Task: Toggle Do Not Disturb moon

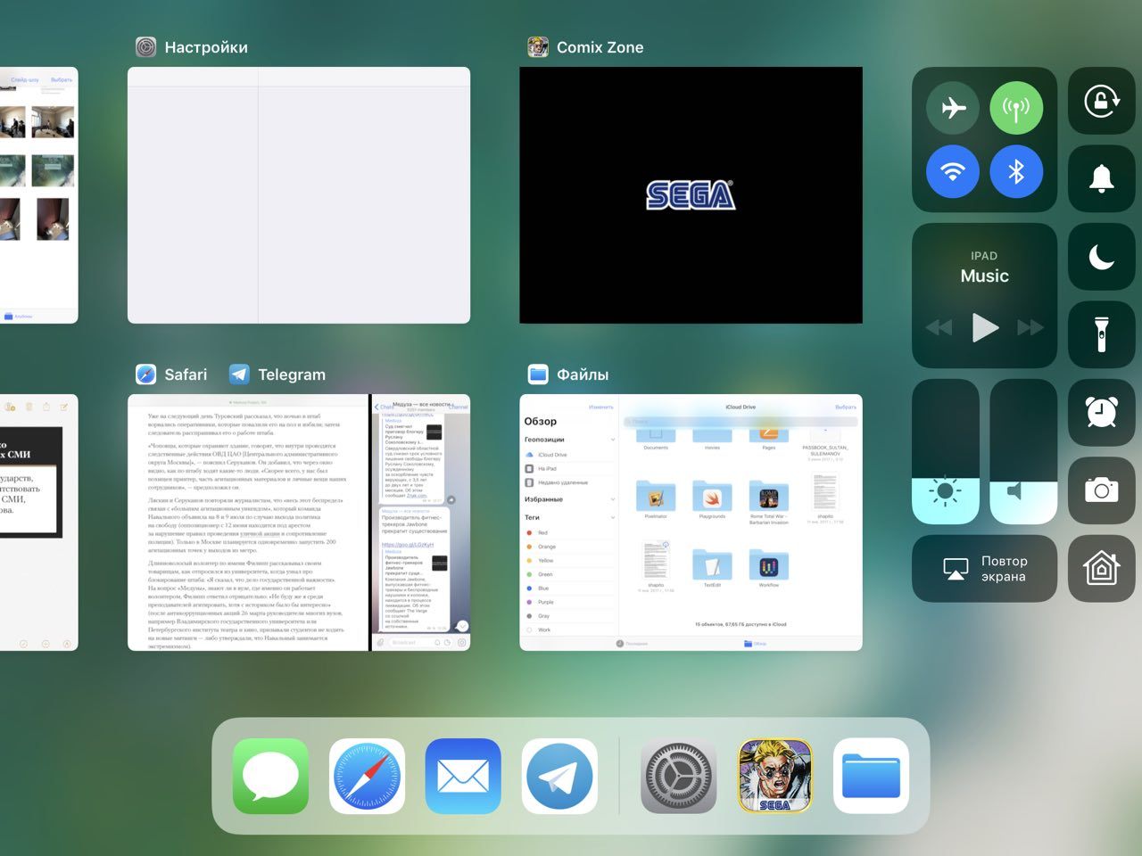Action: coord(1101,257)
